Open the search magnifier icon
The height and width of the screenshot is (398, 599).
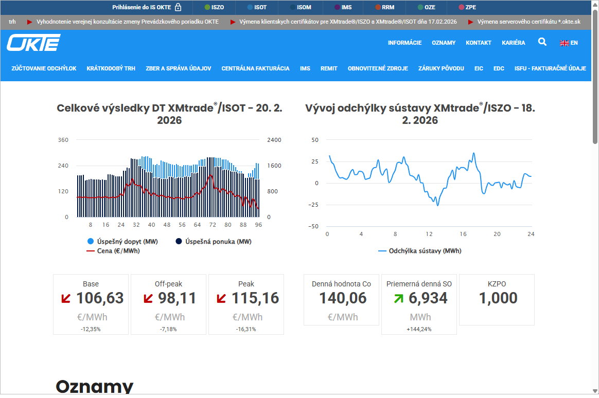click(542, 42)
